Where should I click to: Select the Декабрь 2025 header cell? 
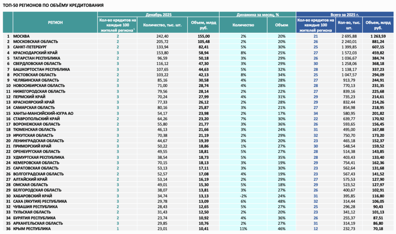click(158, 15)
